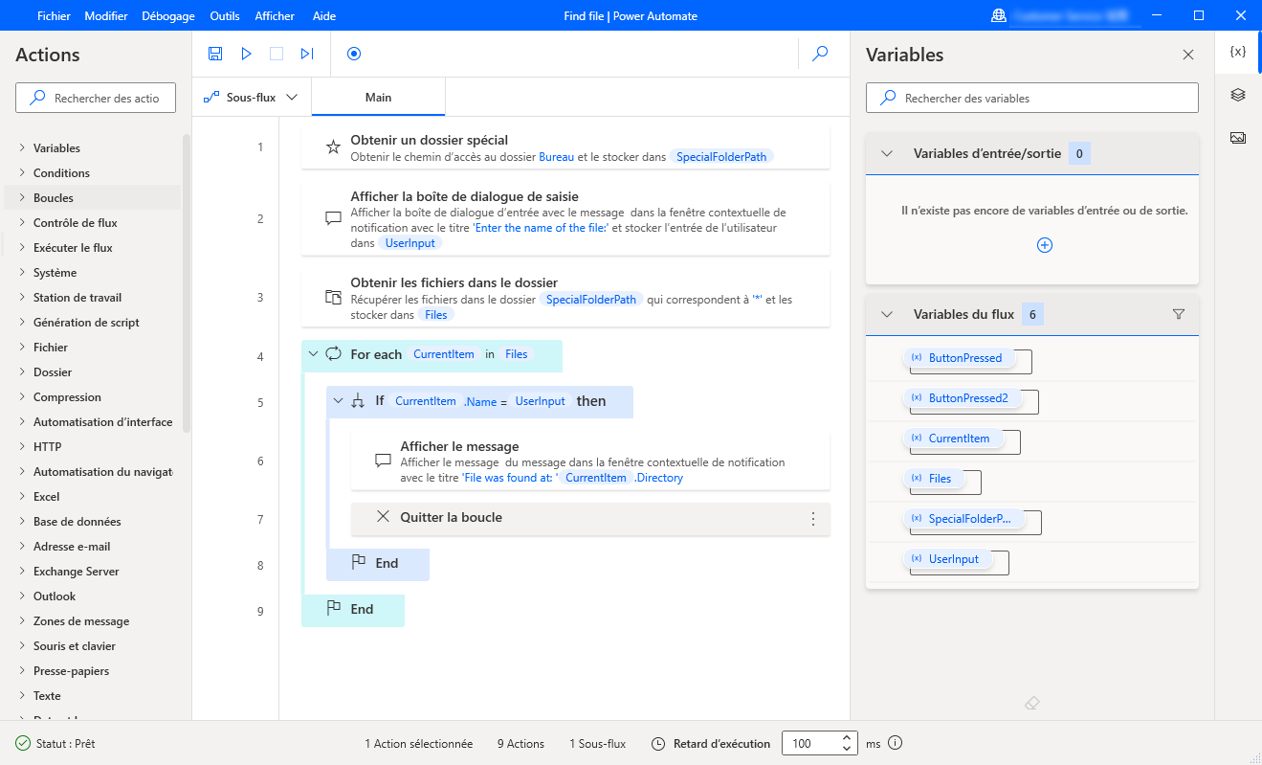This screenshot has height=765, width=1262.
Task: Collapse Variables du flux section
Action: [x=887, y=314]
